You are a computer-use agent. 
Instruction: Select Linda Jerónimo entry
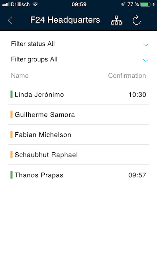point(78,94)
